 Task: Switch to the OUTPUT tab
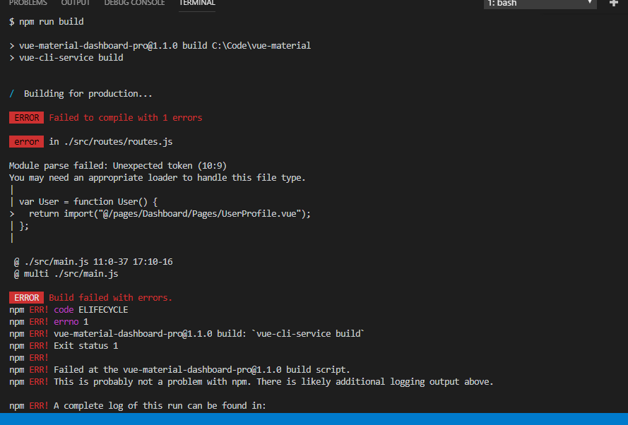tap(75, 3)
